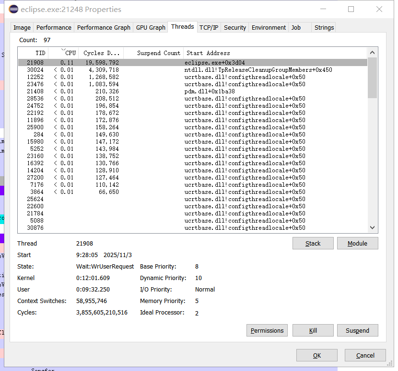Viewport: 398px width, 371px height.
Task: Sort by Cycles Delta column header
Action: pyautogui.click(x=101, y=53)
